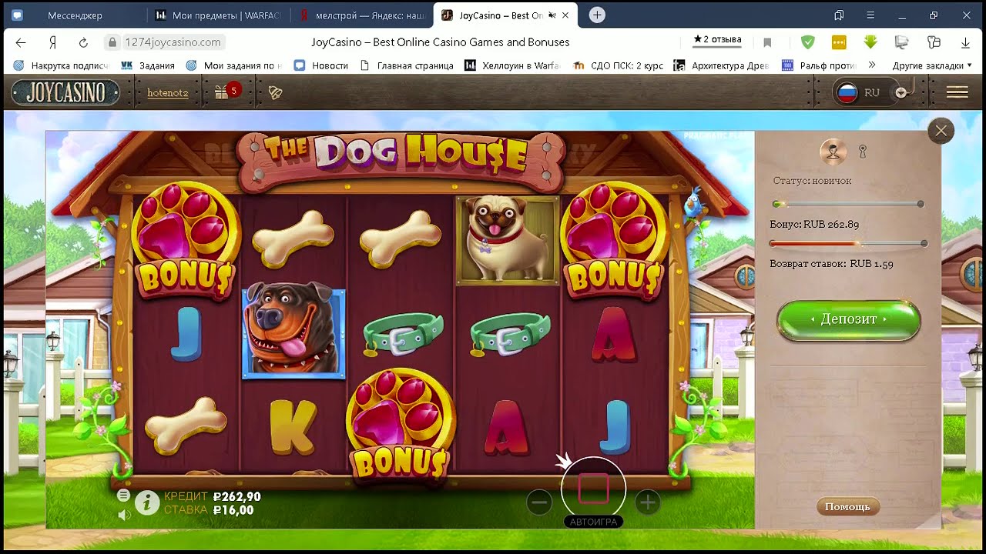Open the casino hamburger menu
Viewport: 986px width, 554px height.
tap(957, 92)
